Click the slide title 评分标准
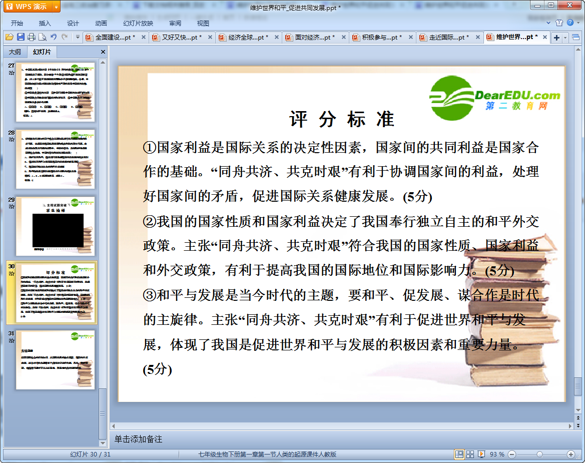The width and height of the screenshot is (585, 463). [x=341, y=120]
